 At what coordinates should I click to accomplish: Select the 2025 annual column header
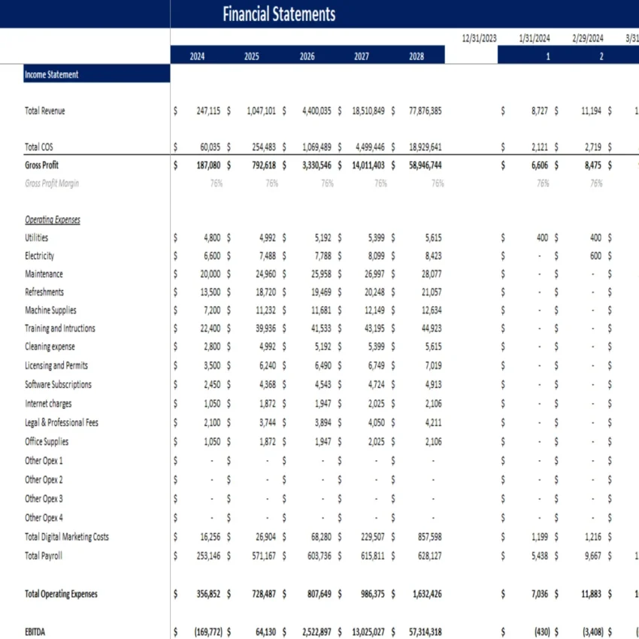tap(251, 55)
